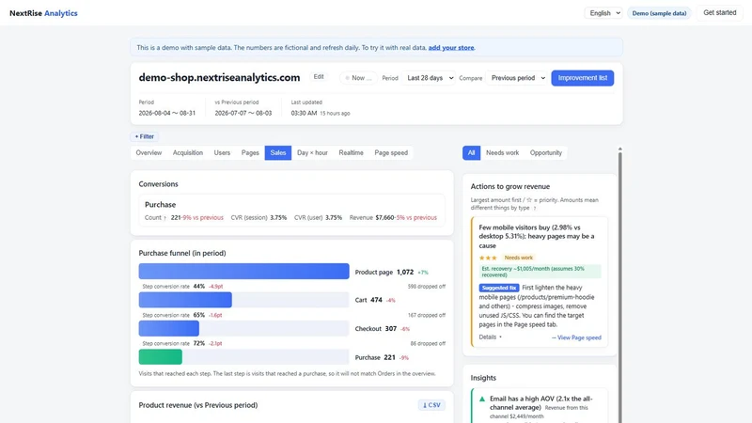Switch to the Day × hour tab
The height and width of the screenshot is (423, 752).
click(312, 152)
